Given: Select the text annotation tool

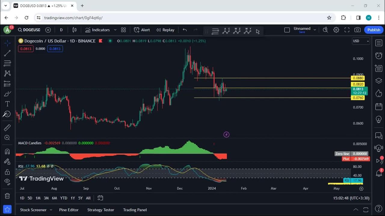Looking at the screenshot, I should click(x=8, y=104).
